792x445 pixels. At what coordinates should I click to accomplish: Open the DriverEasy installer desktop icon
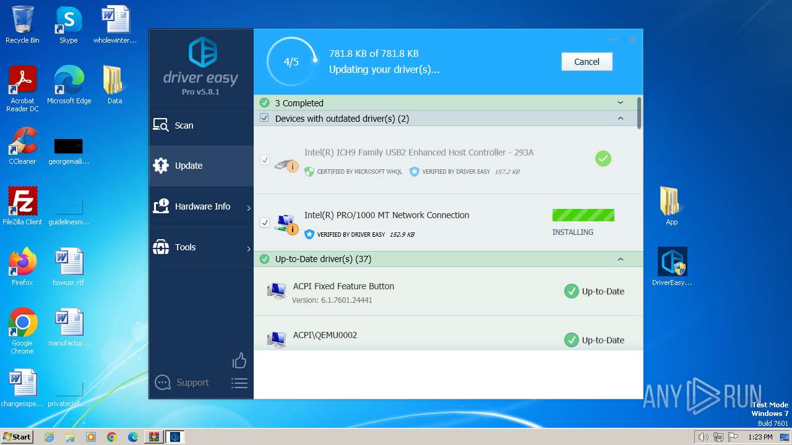672,267
